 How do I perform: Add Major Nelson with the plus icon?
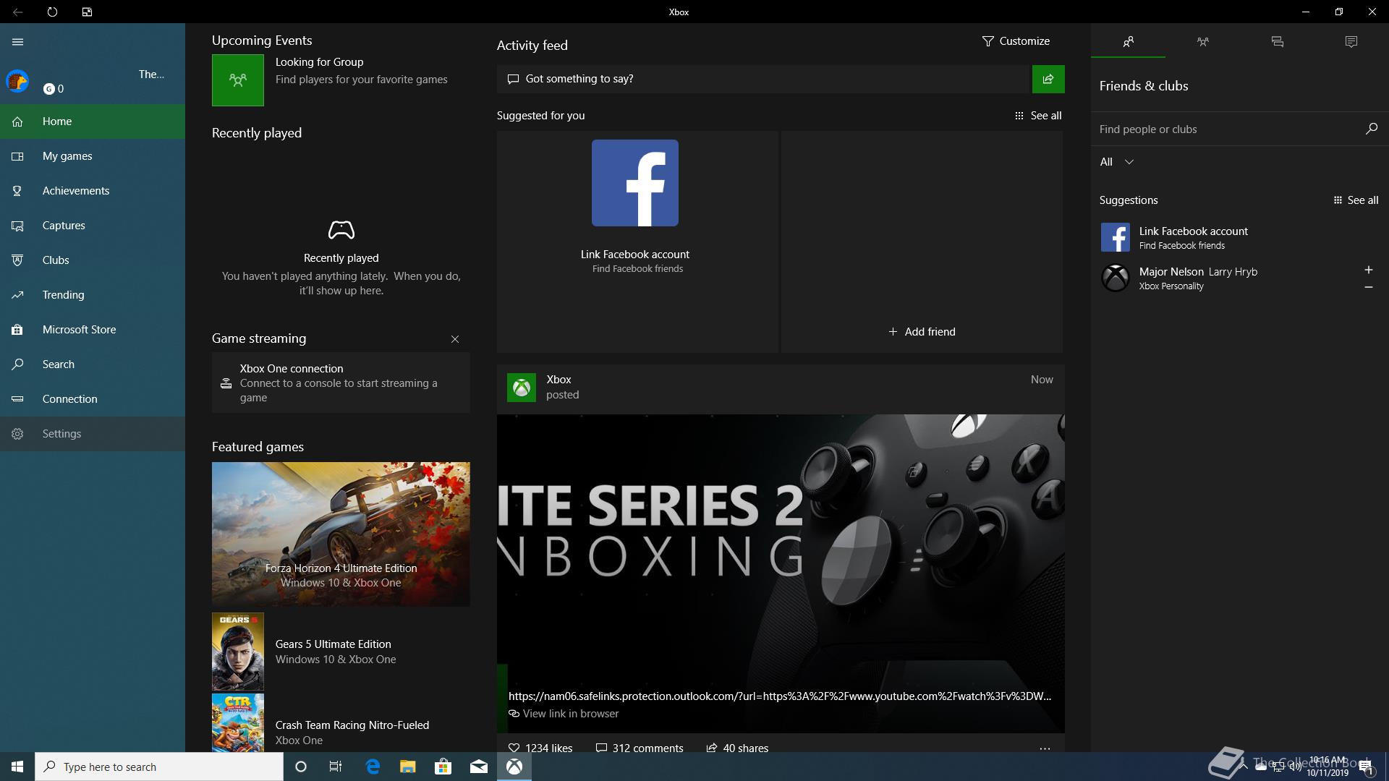(1369, 270)
